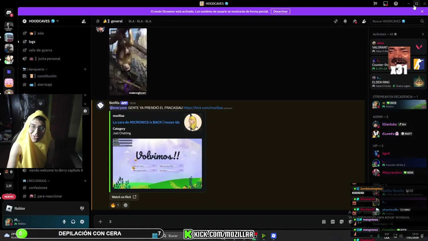428x241 pixels.
Task: Open the NUEVO unread indicator in server list
Action: [x=9, y=196]
